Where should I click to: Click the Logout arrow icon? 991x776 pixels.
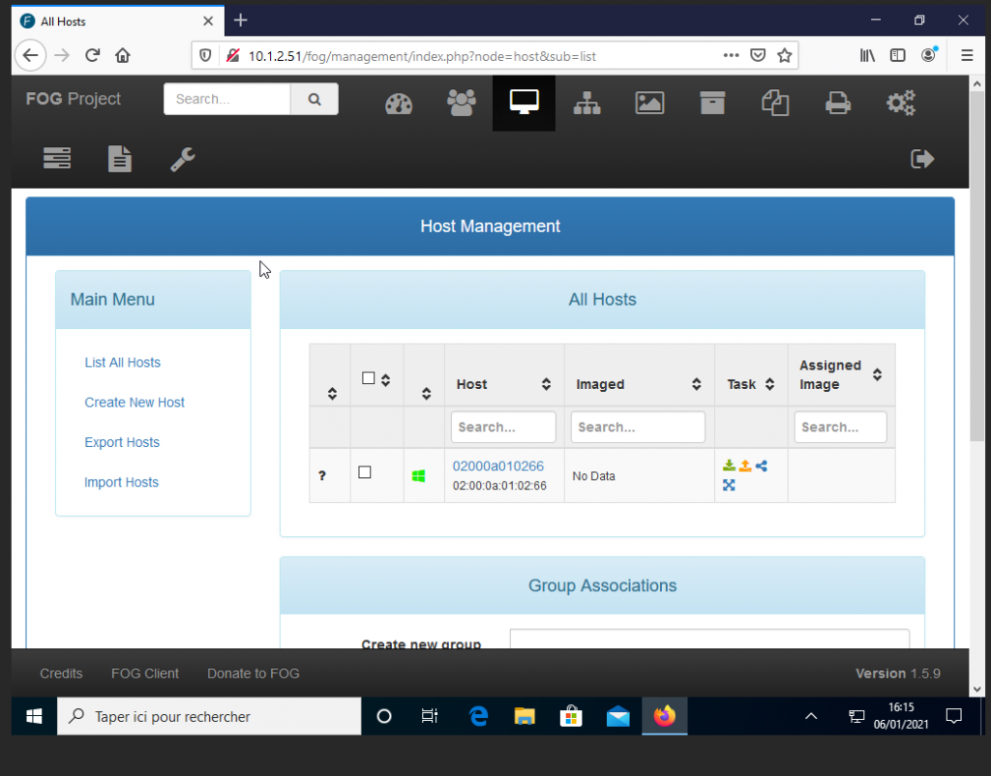click(x=922, y=159)
